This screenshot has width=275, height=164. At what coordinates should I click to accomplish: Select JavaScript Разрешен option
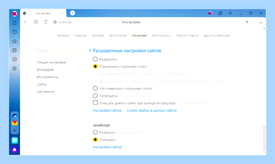[x=95, y=132]
